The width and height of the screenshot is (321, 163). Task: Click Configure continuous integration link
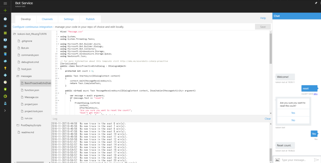point(33,27)
